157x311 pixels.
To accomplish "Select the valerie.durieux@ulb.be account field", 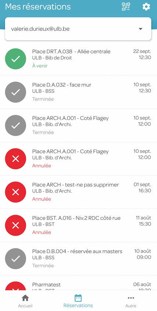I will tap(78, 29).
